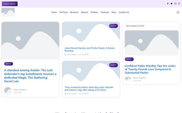Select the Esports menu item
The height and width of the screenshot is (113, 182).
click(85, 12)
